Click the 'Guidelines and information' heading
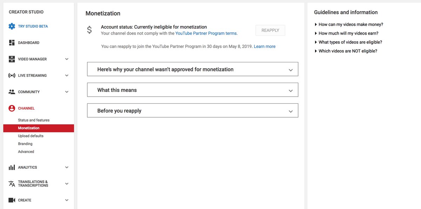The height and width of the screenshot is (209, 421). 346,12
